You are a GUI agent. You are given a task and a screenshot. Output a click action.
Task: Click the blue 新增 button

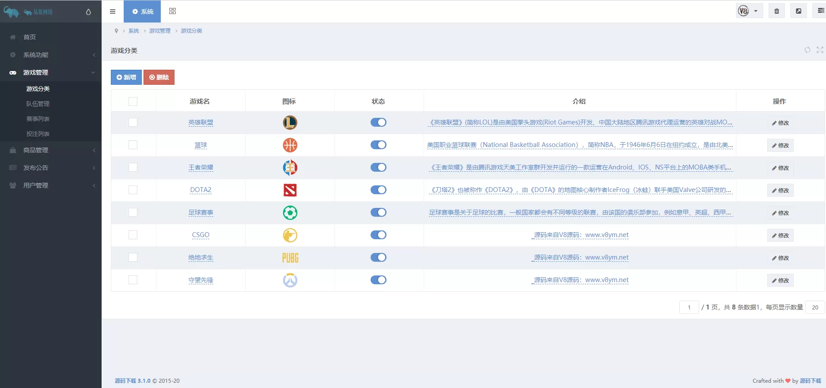(x=126, y=77)
